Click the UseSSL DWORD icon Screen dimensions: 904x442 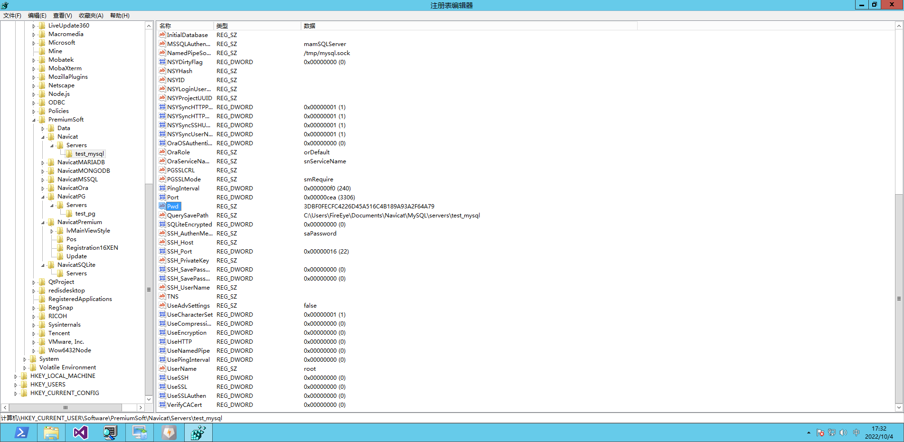[162, 386]
